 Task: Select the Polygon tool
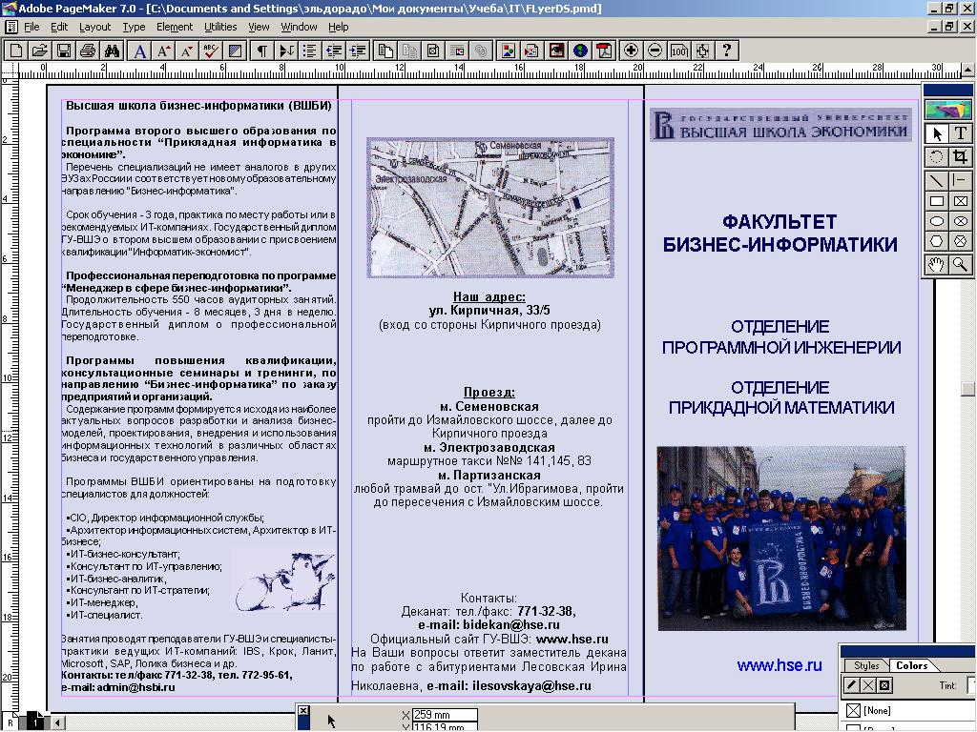937,241
